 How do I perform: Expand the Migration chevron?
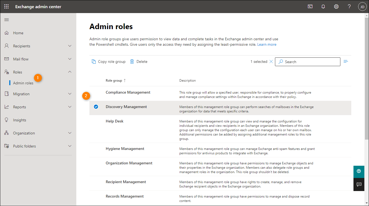coord(70,94)
